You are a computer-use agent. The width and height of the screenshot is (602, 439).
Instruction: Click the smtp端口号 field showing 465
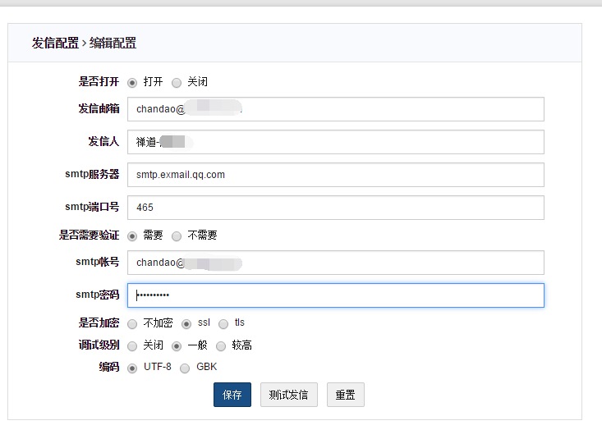click(x=335, y=208)
